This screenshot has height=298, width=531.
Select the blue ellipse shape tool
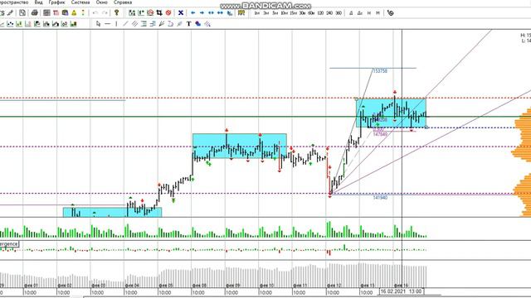click(197, 24)
